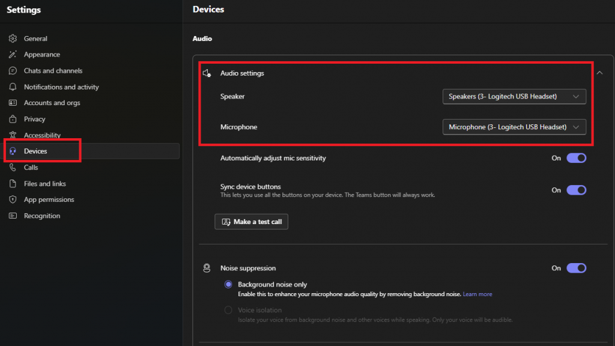The image size is (615, 346).
Task: Click the Chats and channels icon
Action: tap(13, 71)
